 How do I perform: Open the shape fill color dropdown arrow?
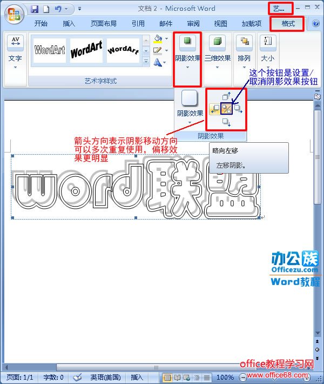pos(166,39)
